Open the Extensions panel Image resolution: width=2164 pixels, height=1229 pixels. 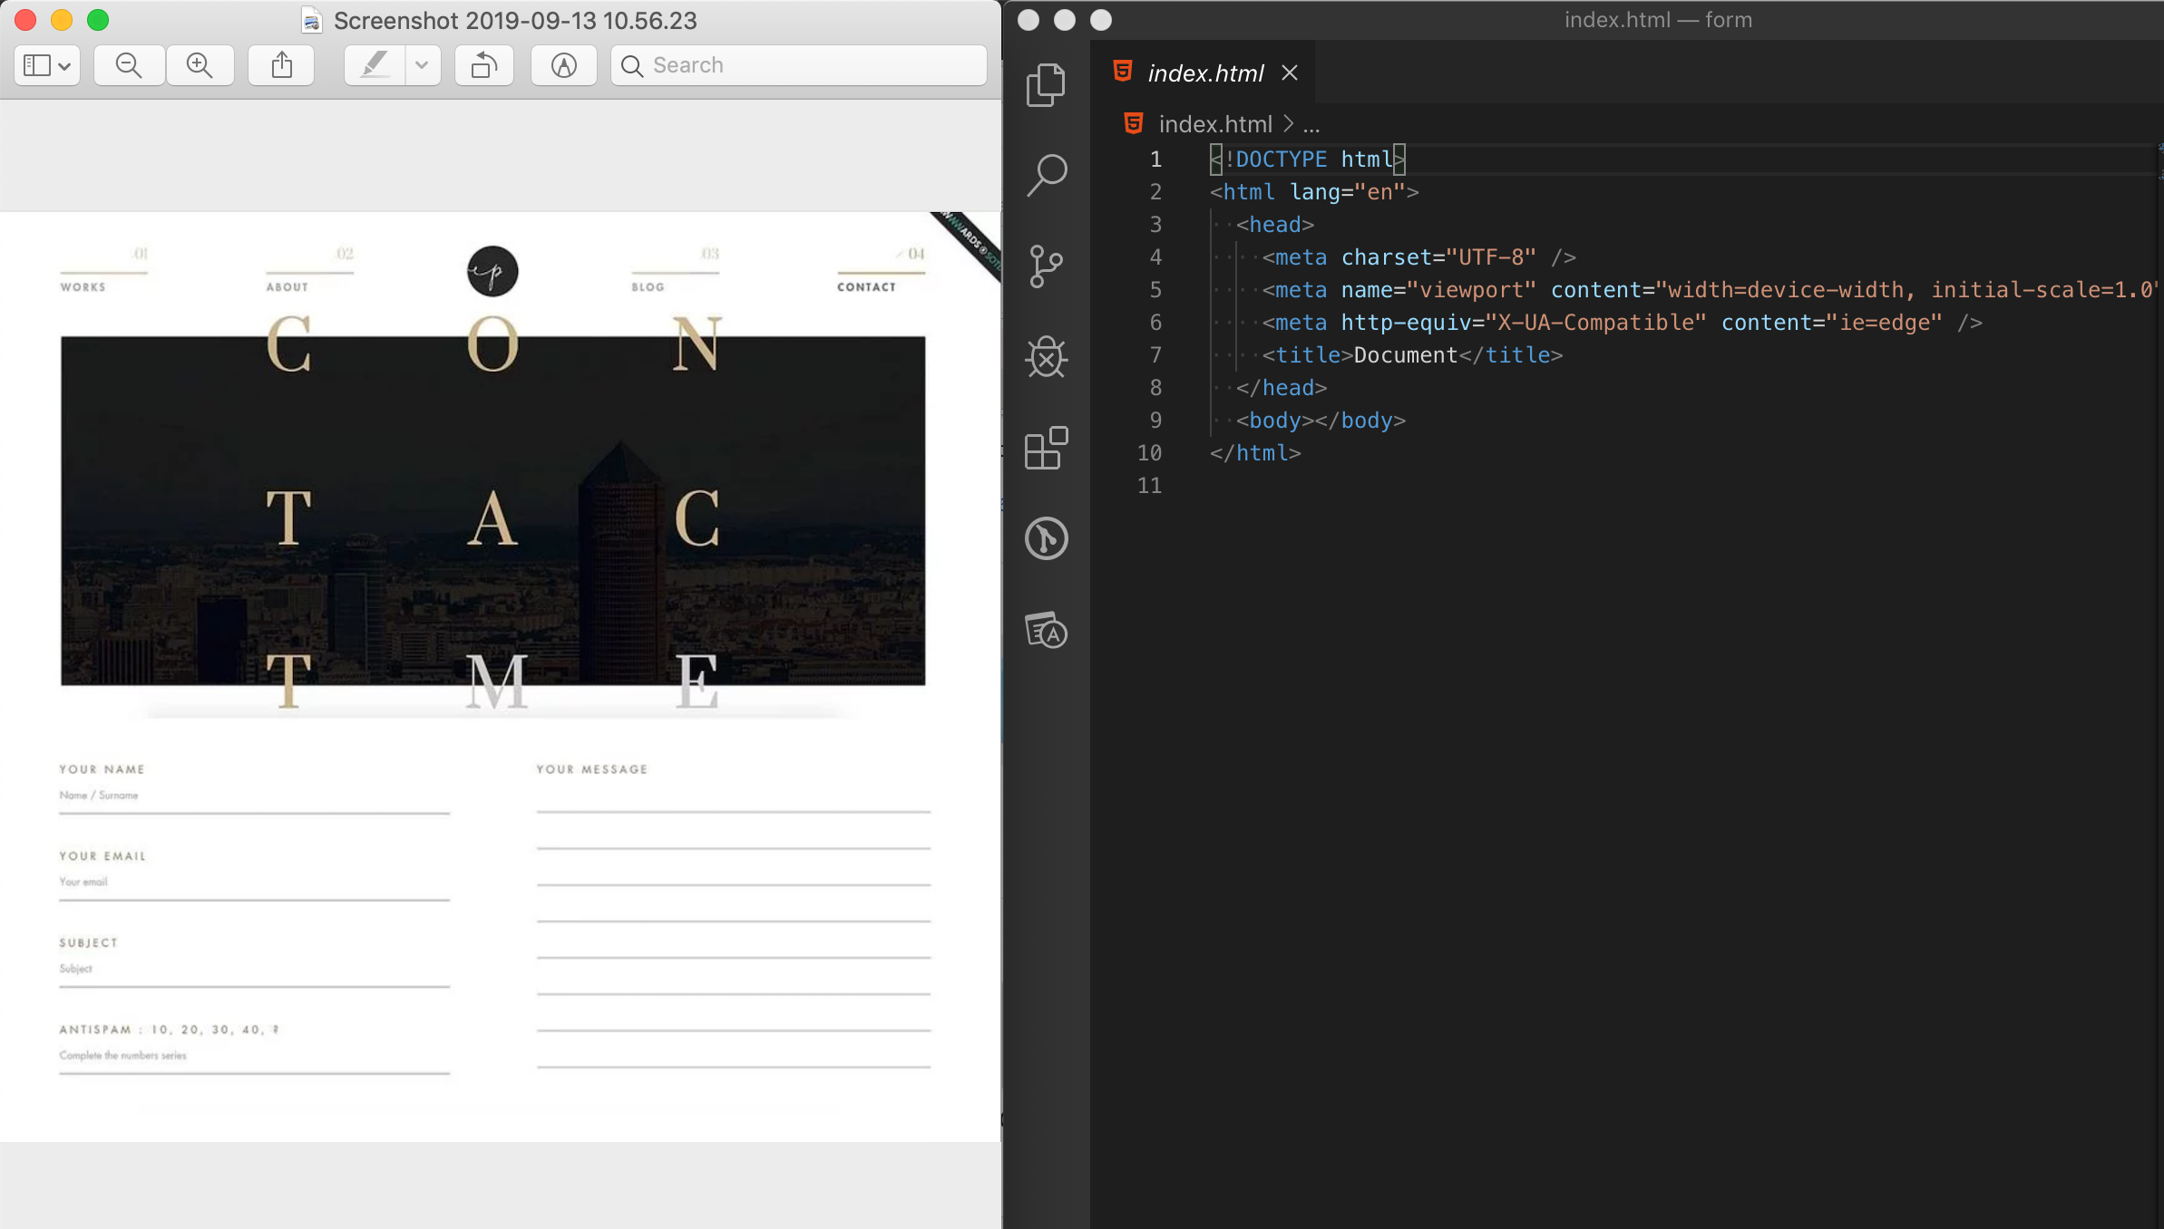coord(1045,449)
